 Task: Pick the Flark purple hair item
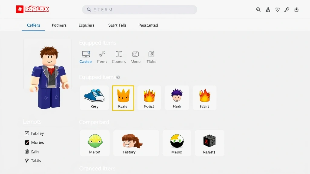point(177,98)
